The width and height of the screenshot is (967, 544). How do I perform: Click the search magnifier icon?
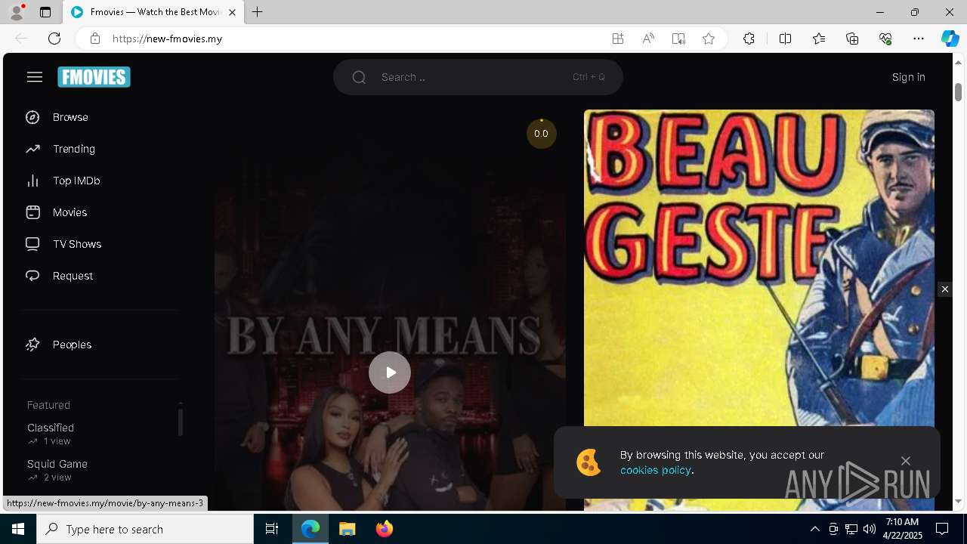pos(359,77)
